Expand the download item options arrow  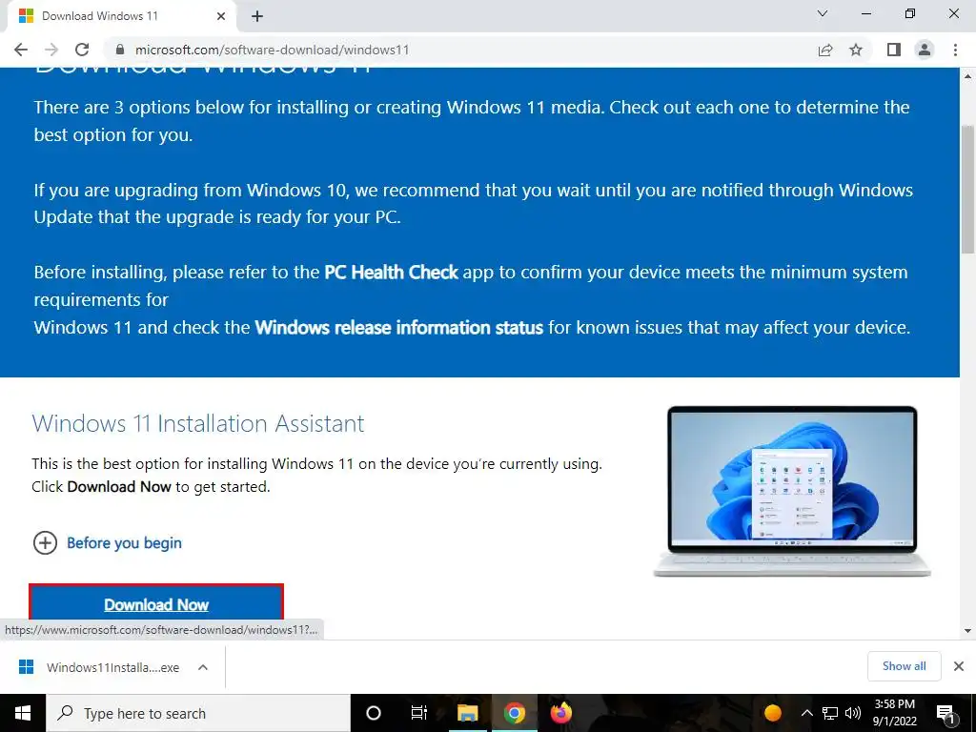coord(202,667)
